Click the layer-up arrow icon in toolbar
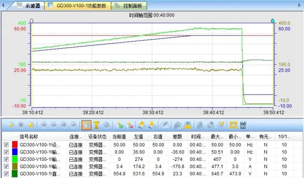The height and width of the screenshot is (178, 304). [142, 125]
